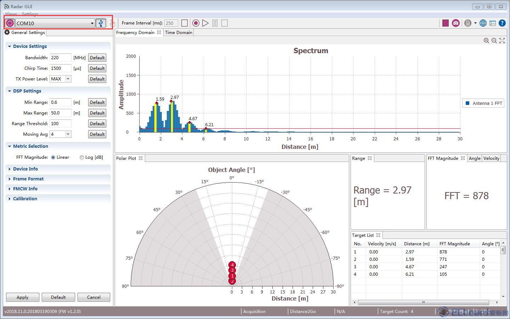This screenshot has width=510, height=319.
Task: Fit the Spectrum chart to view
Action: point(502,41)
